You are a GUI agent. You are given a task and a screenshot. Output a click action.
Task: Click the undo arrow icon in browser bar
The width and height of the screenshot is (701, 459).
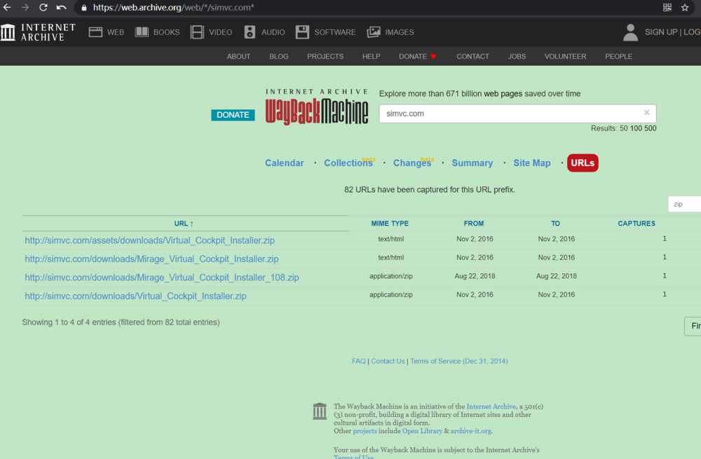[x=61, y=8]
